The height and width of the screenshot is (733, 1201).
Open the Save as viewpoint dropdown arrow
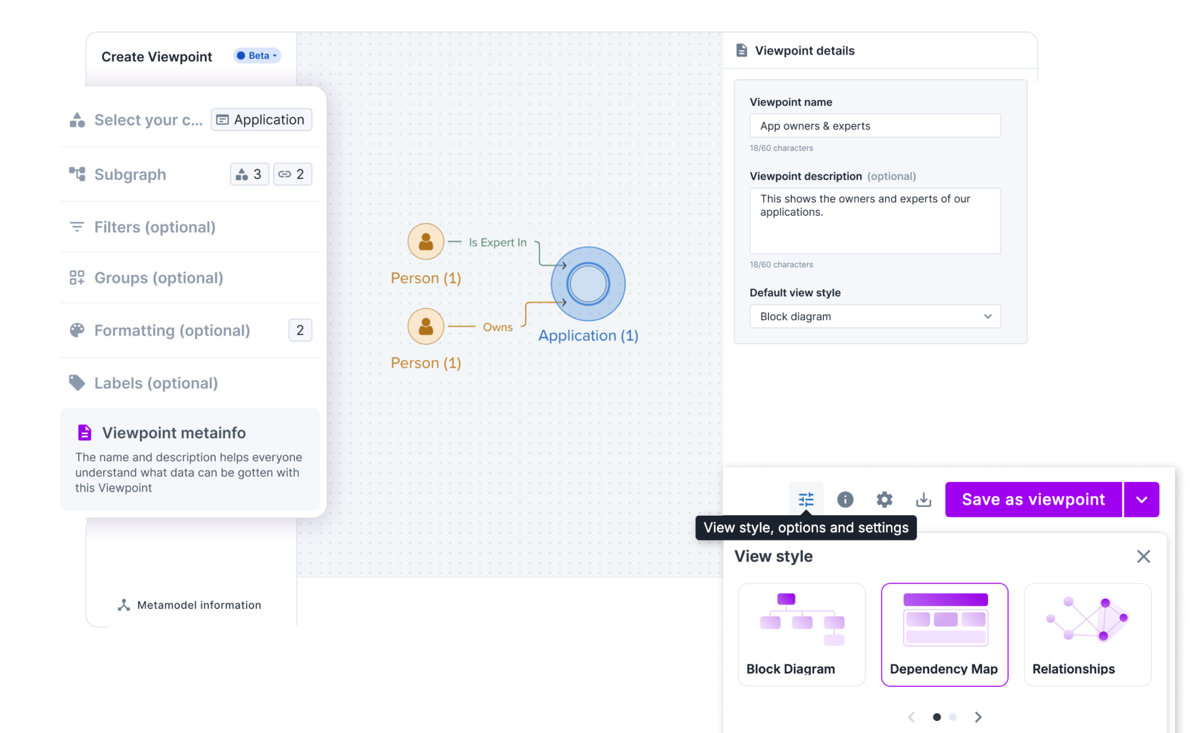click(1142, 499)
